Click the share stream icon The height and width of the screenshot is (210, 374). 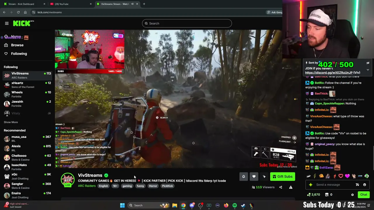tap(280, 187)
